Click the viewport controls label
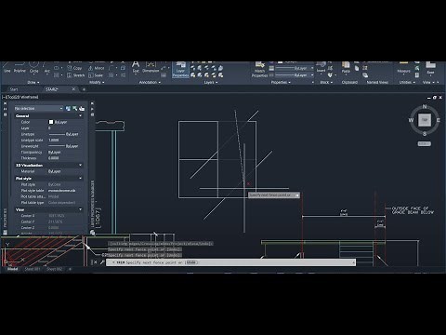This screenshot has width=446, height=335. pyautogui.click(x=20, y=97)
